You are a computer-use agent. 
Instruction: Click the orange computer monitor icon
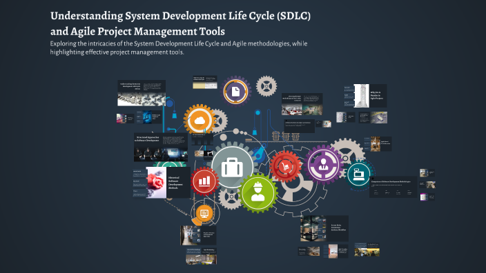tap(204, 213)
